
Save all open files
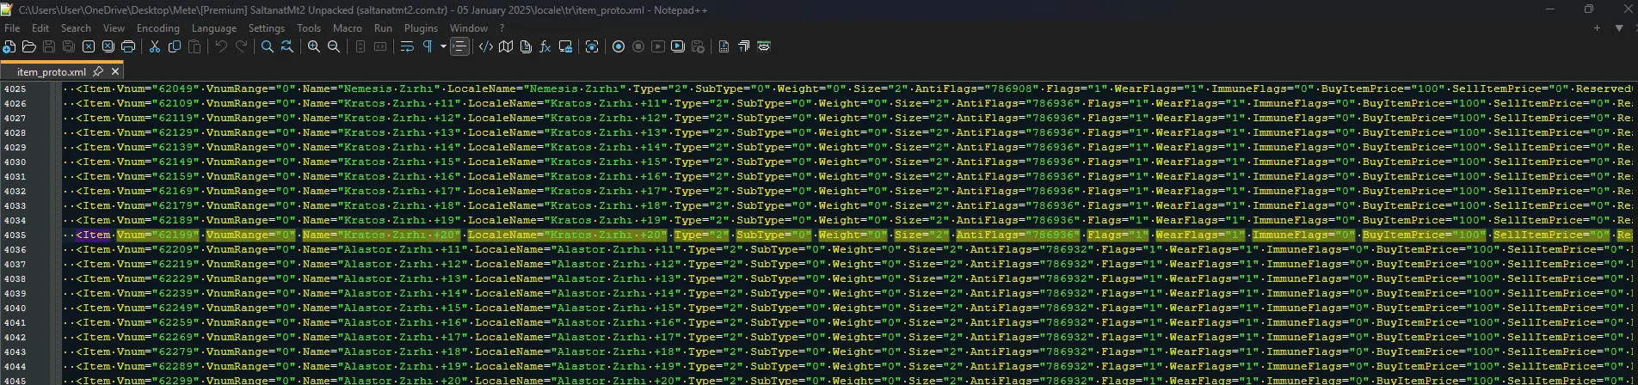tap(69, 46)
